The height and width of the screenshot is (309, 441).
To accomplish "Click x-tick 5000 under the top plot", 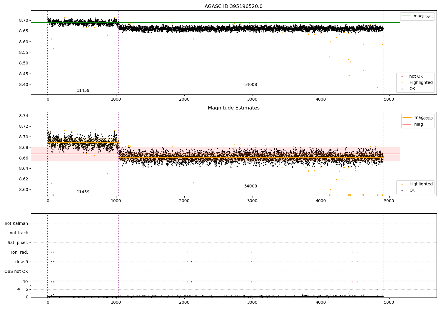I will point(389,99).
